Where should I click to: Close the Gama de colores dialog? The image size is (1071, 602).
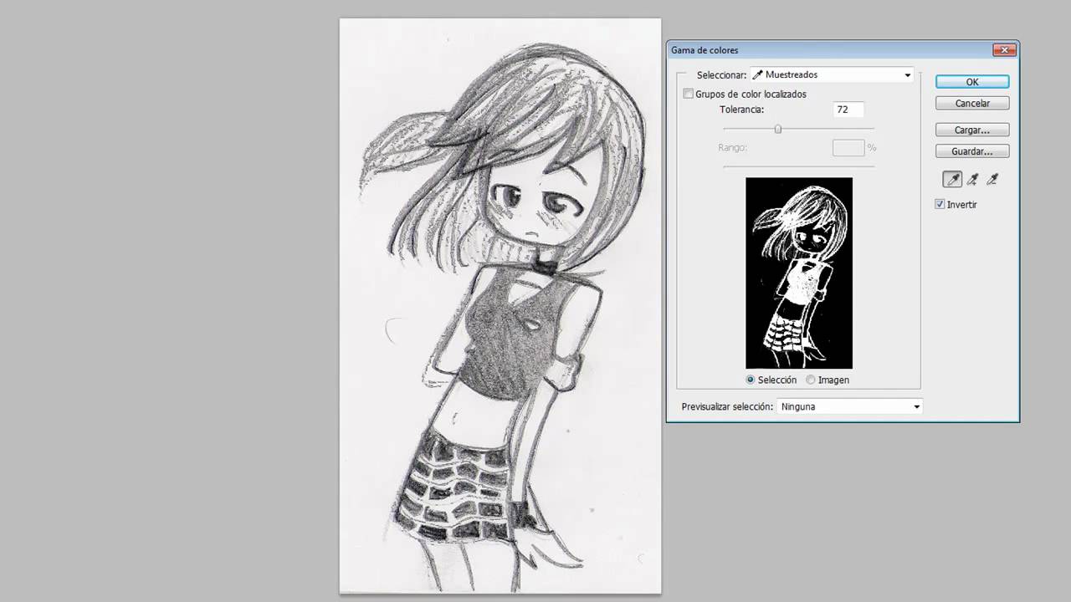coord(1004,50)
